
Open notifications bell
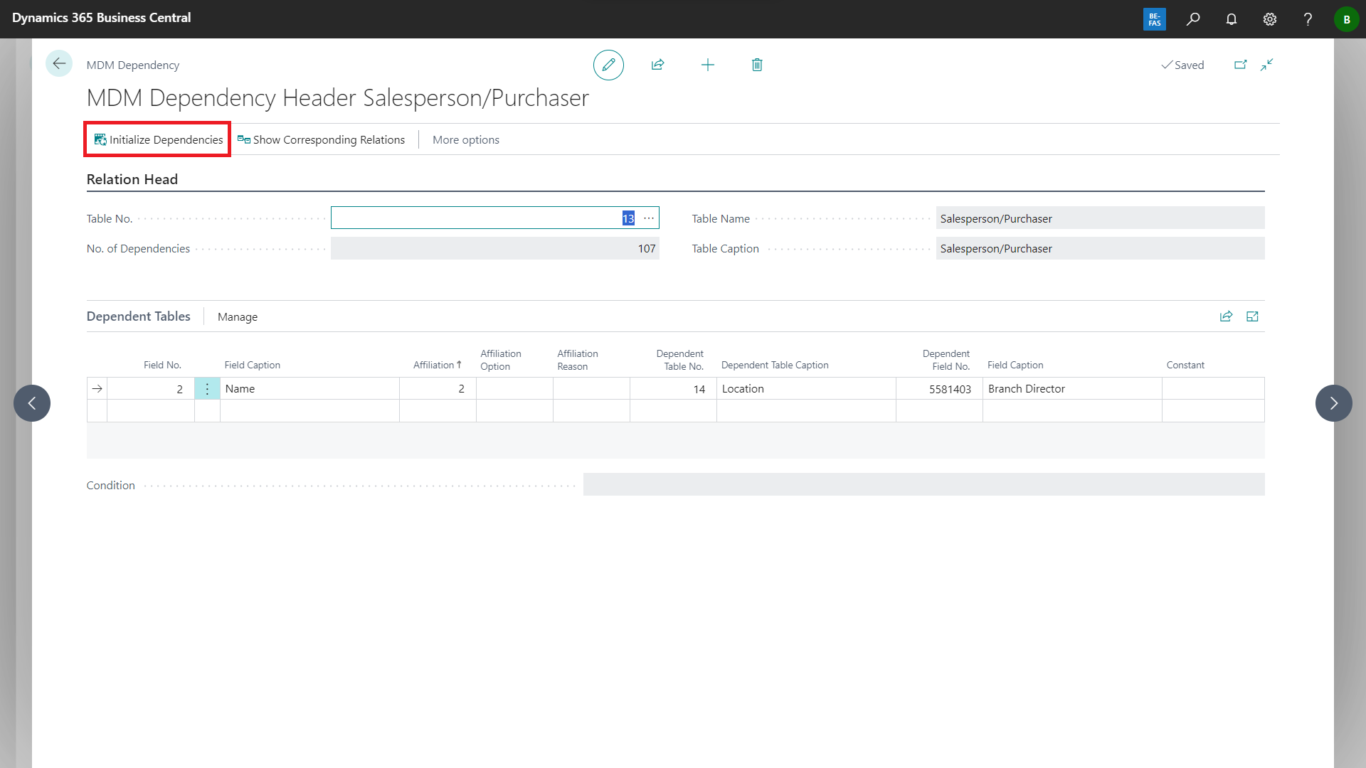click(x=1232, y=19)
